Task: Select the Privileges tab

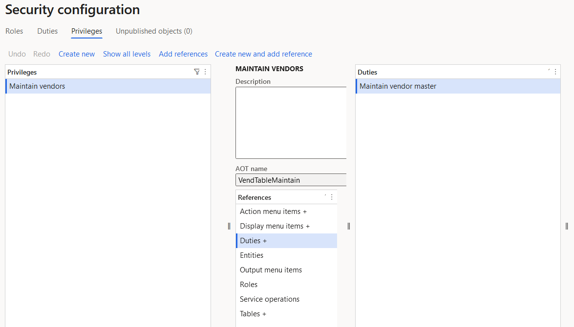Action: tap(87, 31)
